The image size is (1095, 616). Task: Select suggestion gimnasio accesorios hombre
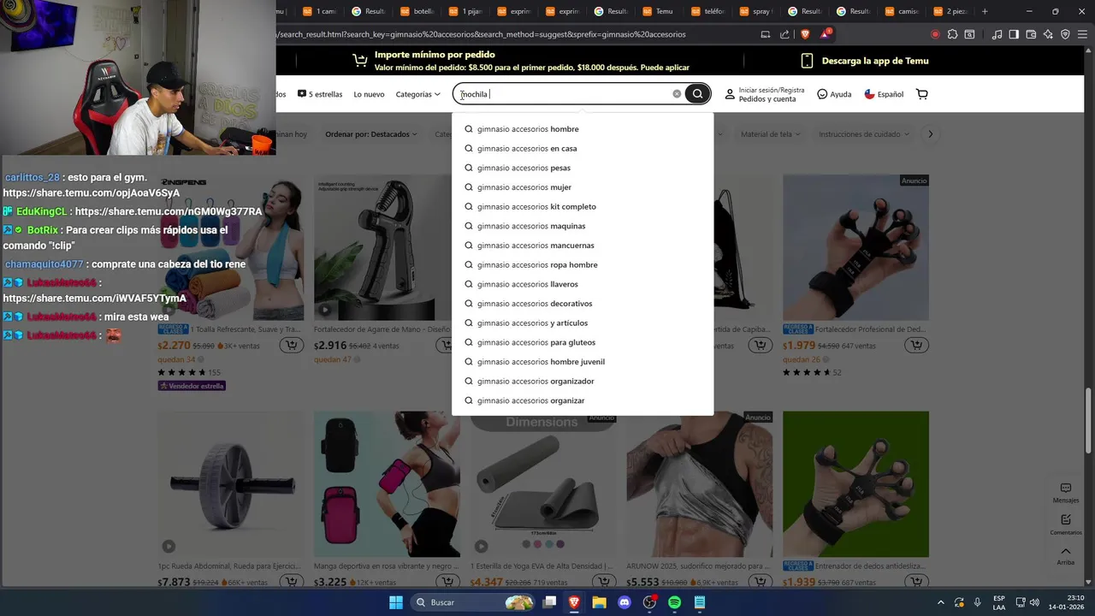tap(583, 129)
